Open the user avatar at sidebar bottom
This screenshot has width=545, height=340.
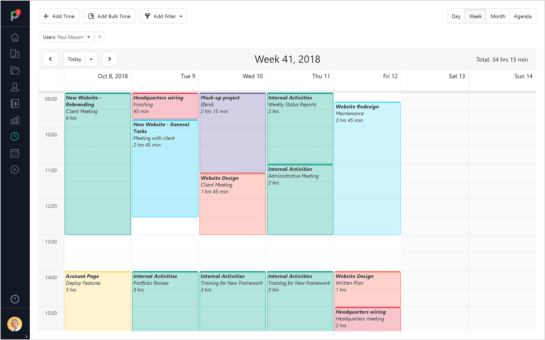pos(15,324)
